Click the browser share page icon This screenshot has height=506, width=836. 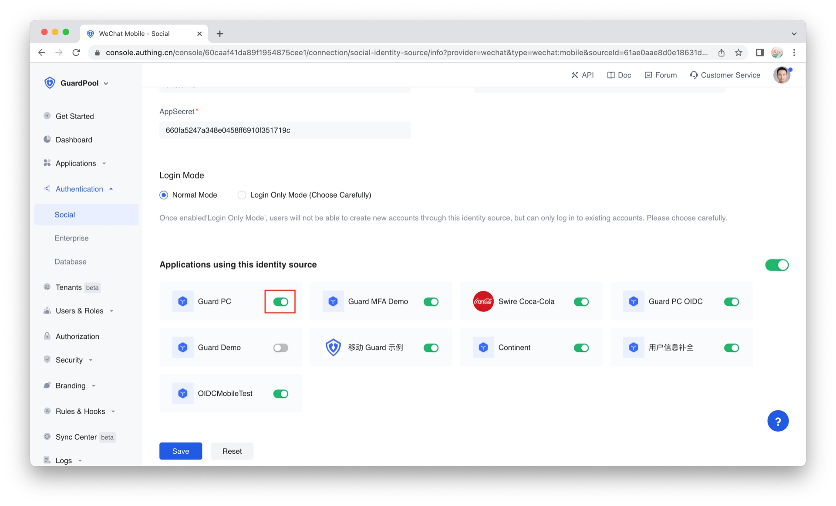tap(721, 53)
